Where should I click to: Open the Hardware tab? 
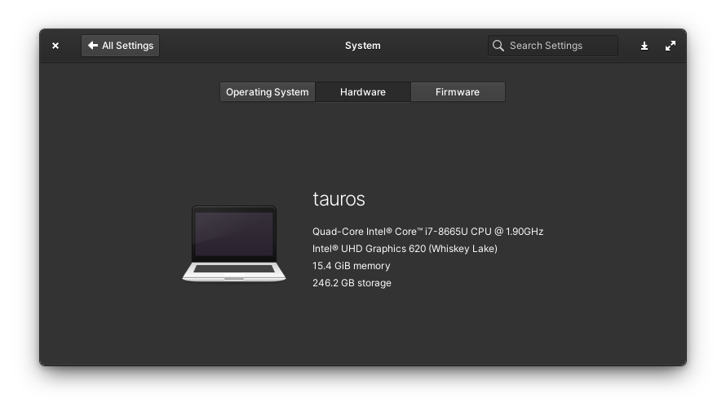coord(363,92)
